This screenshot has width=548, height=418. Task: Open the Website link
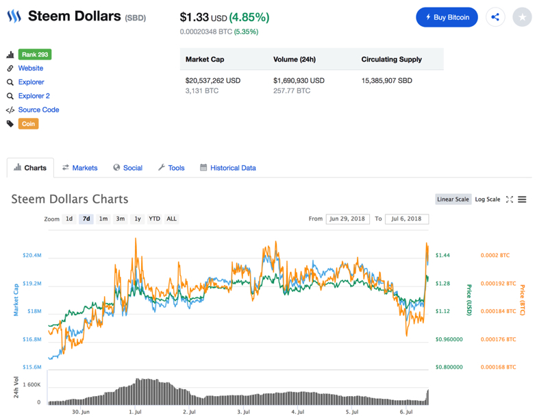point(31,68)
